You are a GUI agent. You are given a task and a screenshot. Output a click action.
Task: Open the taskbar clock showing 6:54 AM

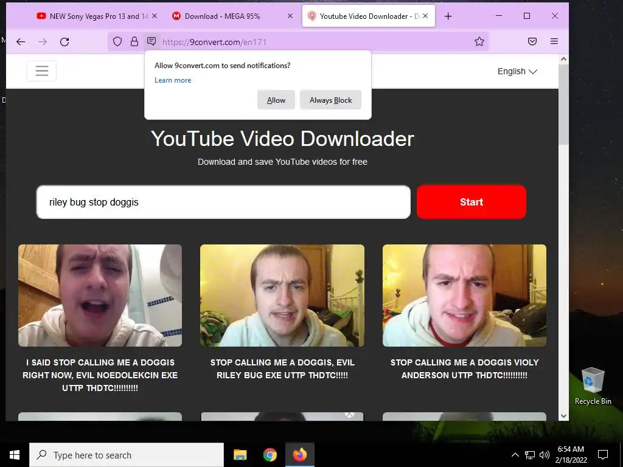(571, 455)
